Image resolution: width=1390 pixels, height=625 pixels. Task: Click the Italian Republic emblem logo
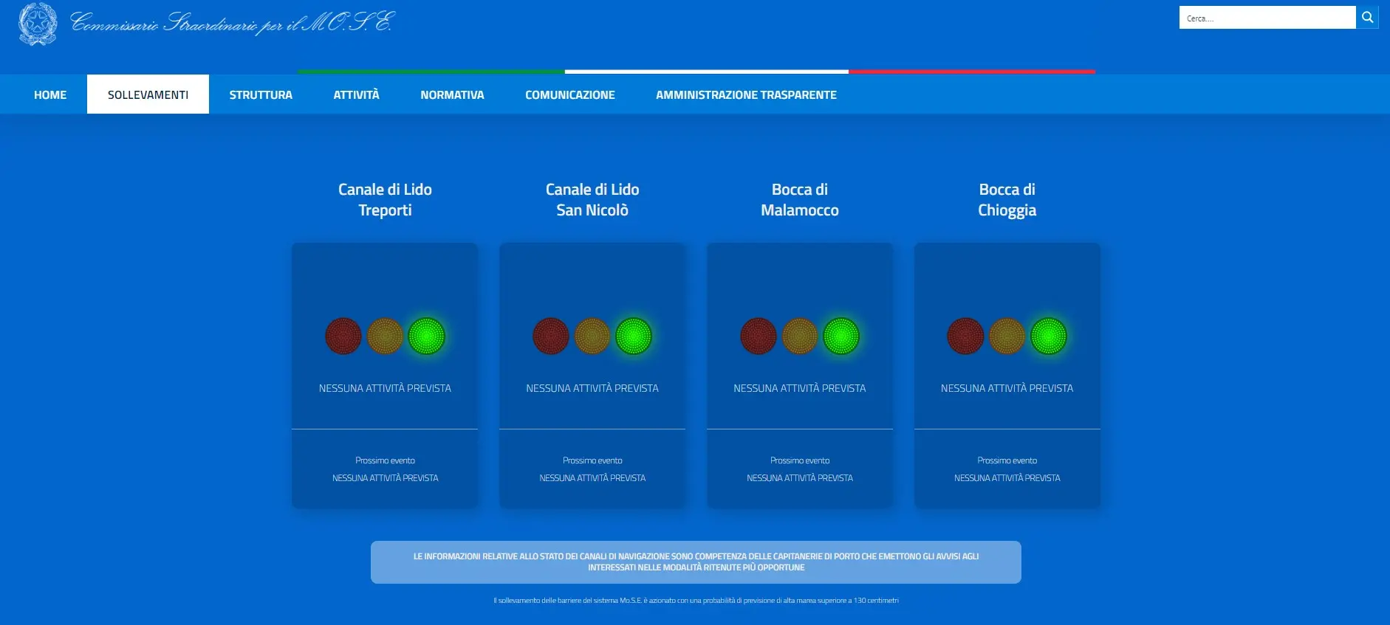click(38, 24)
